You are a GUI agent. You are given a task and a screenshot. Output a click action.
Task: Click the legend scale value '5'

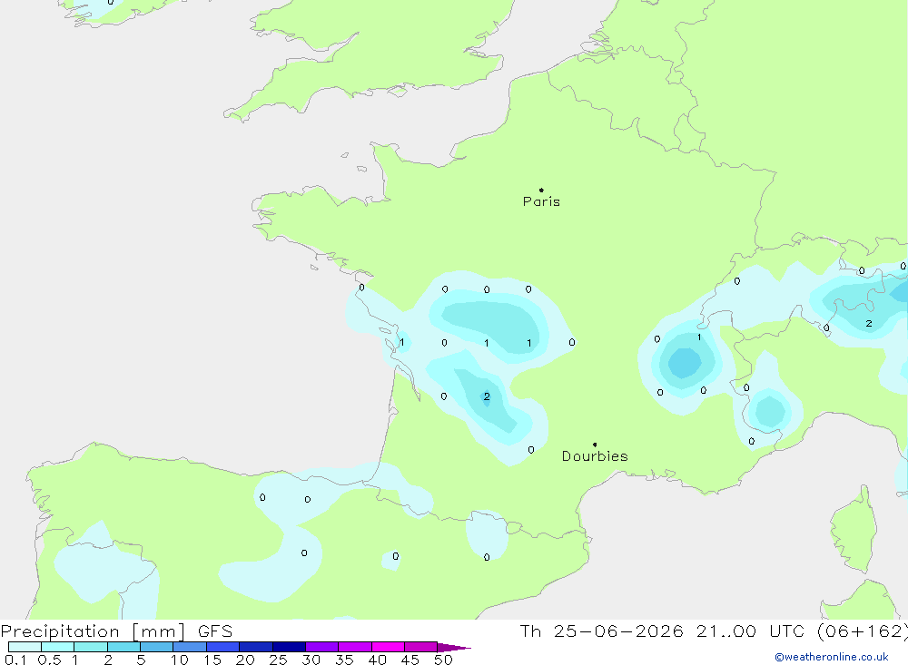[x=141, y=660]
